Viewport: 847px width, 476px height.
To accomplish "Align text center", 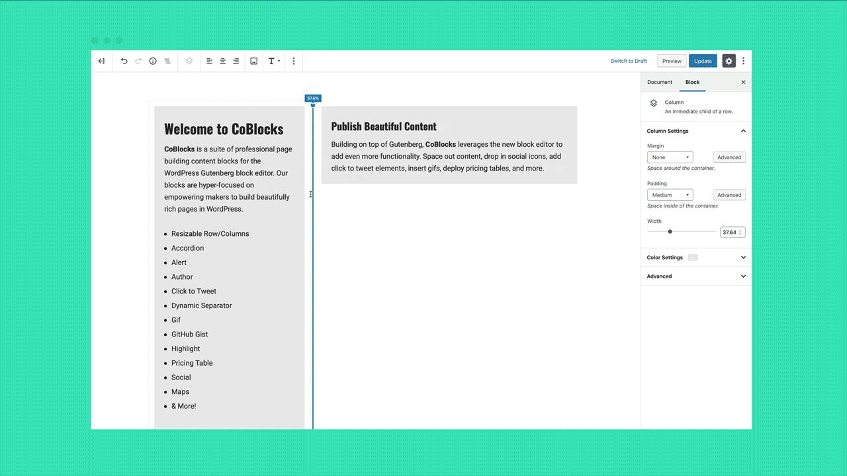I will click(x=222, y=61).
